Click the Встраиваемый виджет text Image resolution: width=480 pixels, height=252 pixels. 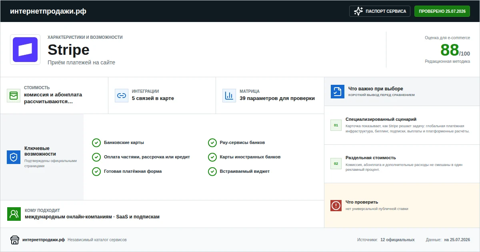[245, 172]
